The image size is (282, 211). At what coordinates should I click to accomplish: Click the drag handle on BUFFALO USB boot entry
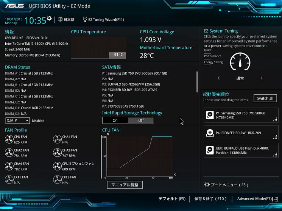tap(275, 155)
